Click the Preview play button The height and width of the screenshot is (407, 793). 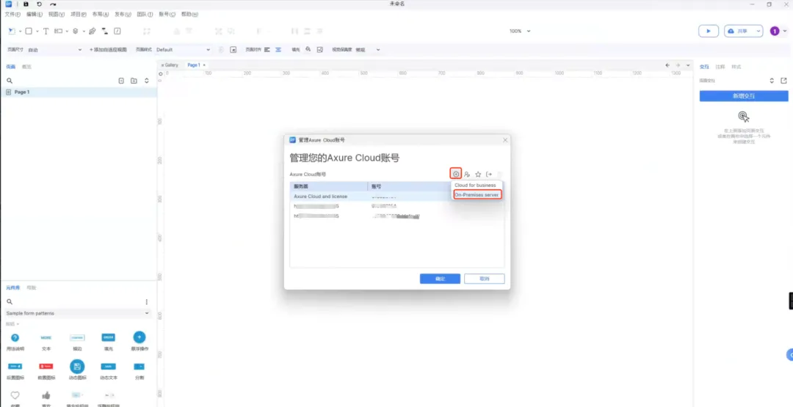[x=709, y=31]
